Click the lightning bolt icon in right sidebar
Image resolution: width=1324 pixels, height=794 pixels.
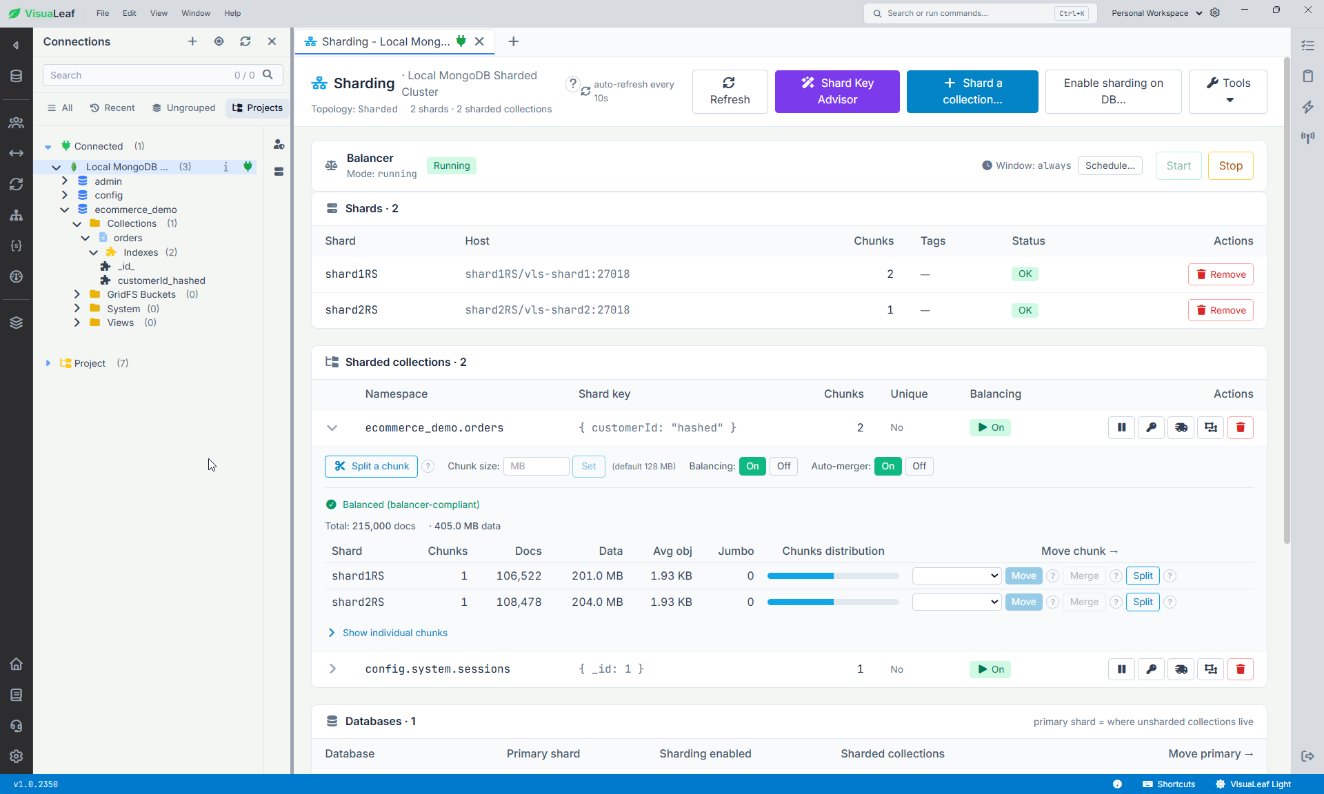click(x=1307, y=107)
